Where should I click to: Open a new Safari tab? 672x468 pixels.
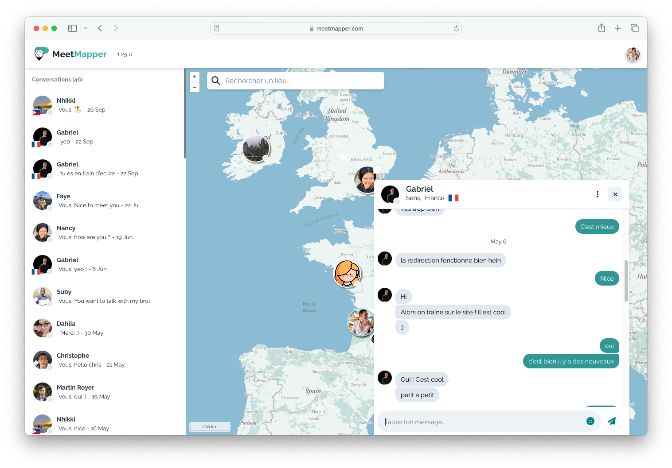[x=617, y=28]
